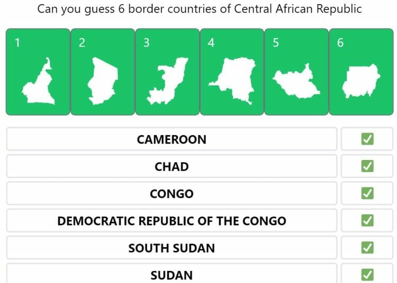The height and width of the screenshot is (283, 397).
Task: Click the DEMOCRATIC REPUBLIC OF THE CONGO field
Action: 172,220
